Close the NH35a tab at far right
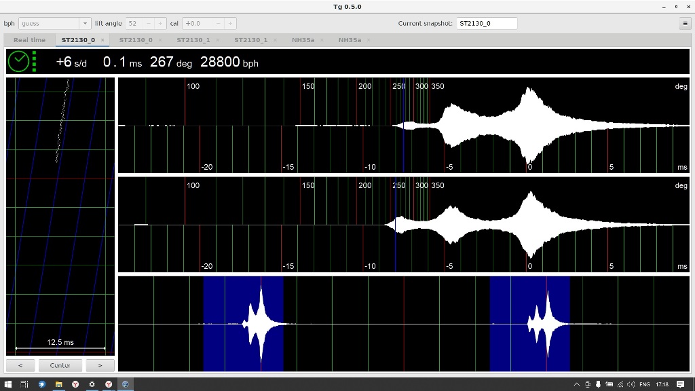 point(369,40)
